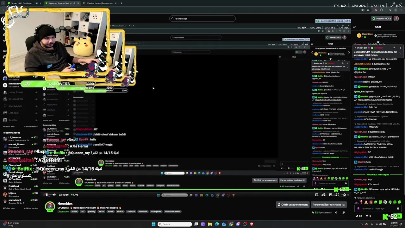405x228 pixels.
Task: Open the video player settings gear
Action: tap(345, 195)
